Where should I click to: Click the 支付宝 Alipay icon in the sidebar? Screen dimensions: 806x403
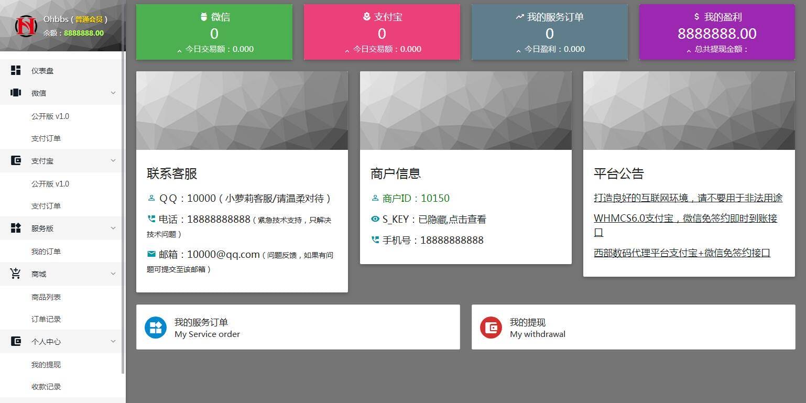click(x=15, y=160)
